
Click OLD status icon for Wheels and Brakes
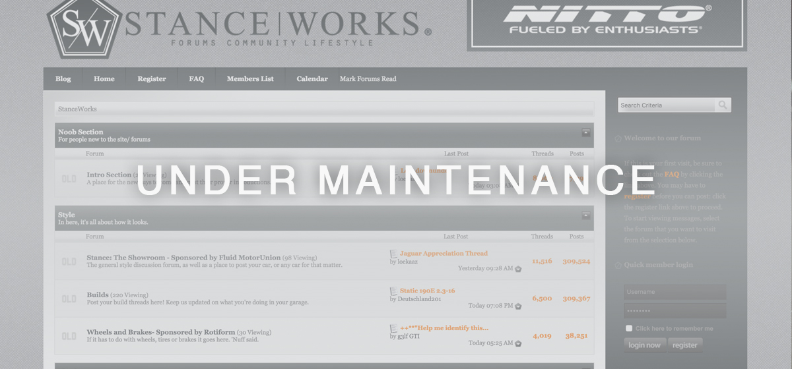tap(69, 336)
